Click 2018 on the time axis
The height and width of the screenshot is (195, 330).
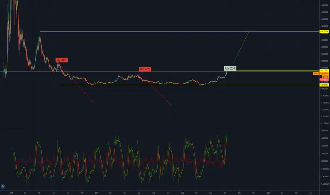click(x=11, y=193)
